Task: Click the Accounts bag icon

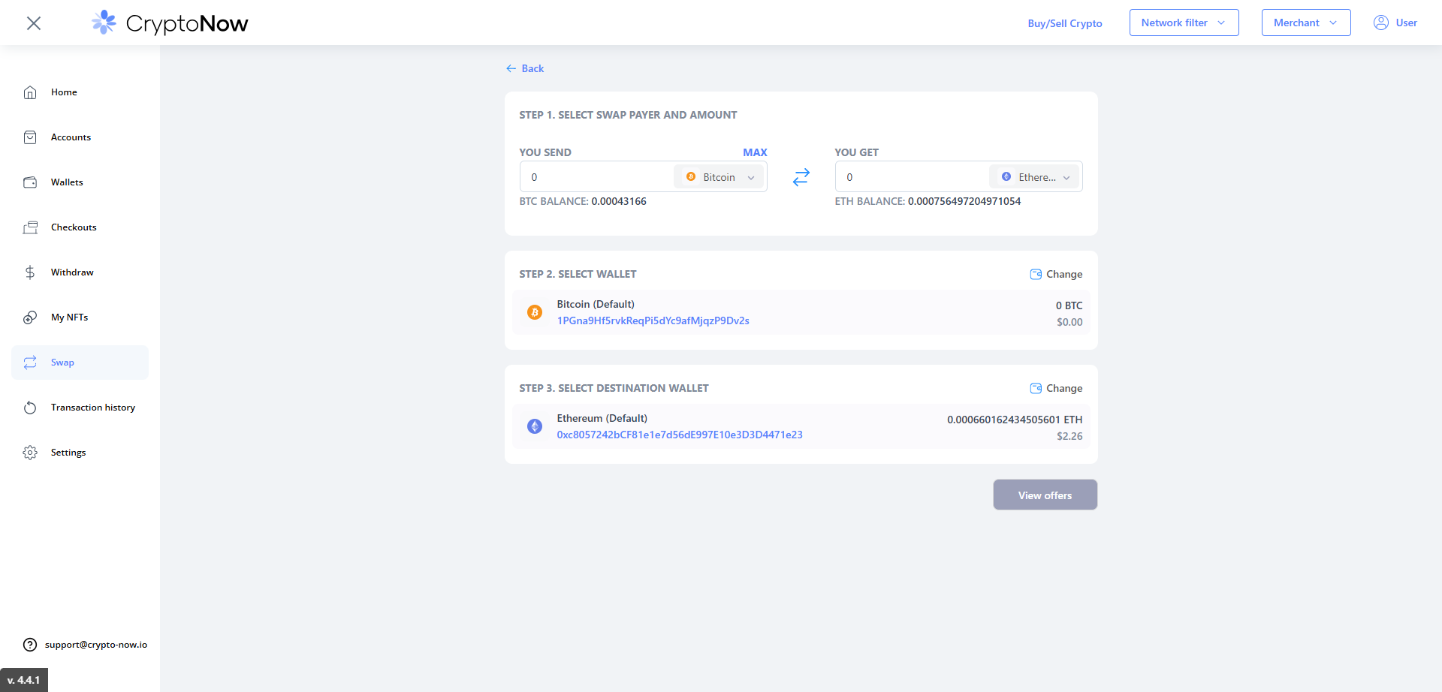Action: 30,137
